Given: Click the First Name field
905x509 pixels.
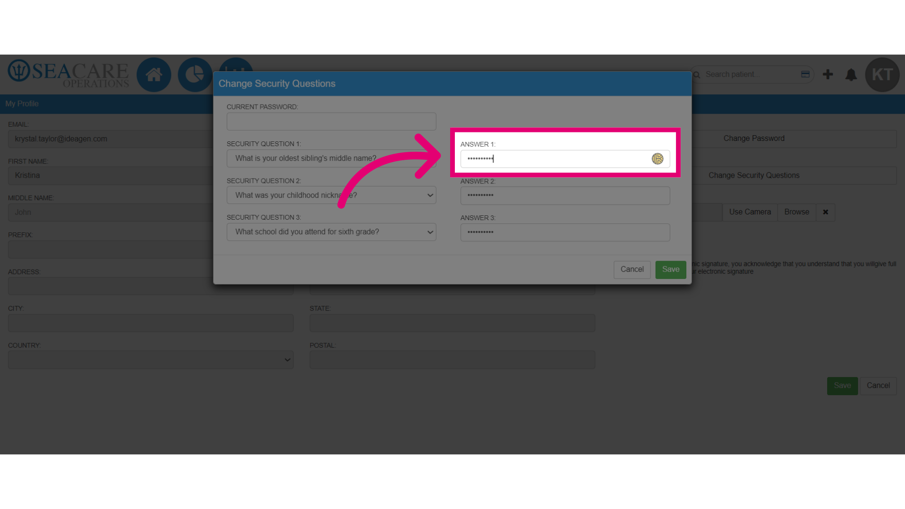Looking at the screenshot, I should click(x=111, y=175).
